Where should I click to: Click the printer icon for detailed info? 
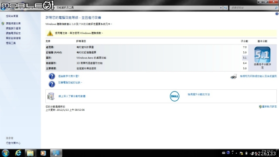tap(234, 76)
